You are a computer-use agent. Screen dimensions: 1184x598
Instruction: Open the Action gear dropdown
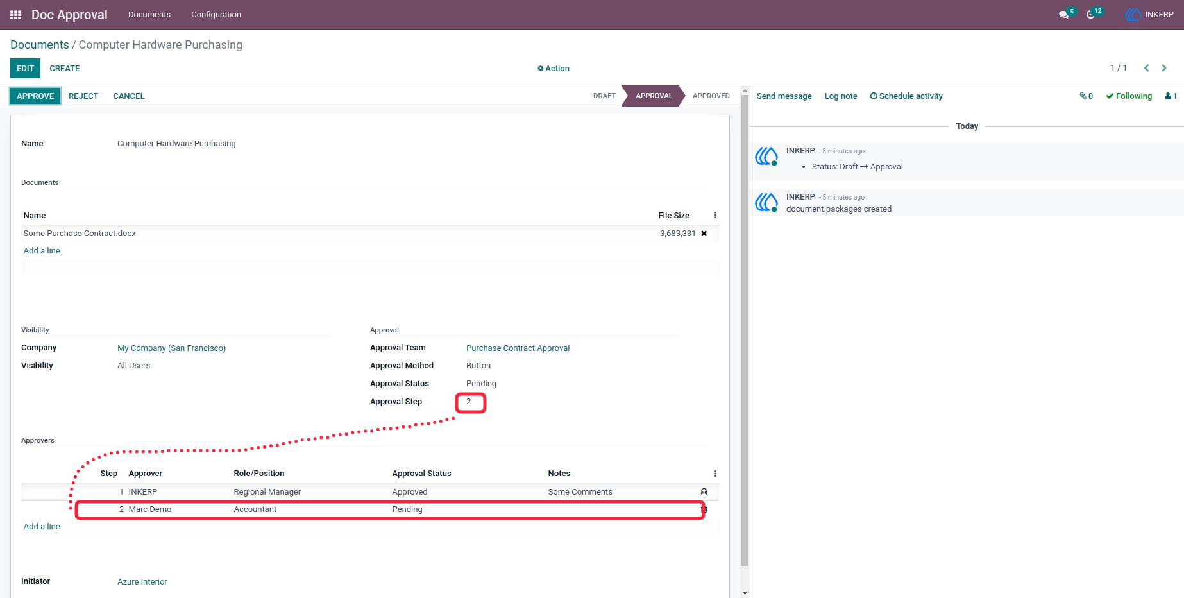point(554,69)
